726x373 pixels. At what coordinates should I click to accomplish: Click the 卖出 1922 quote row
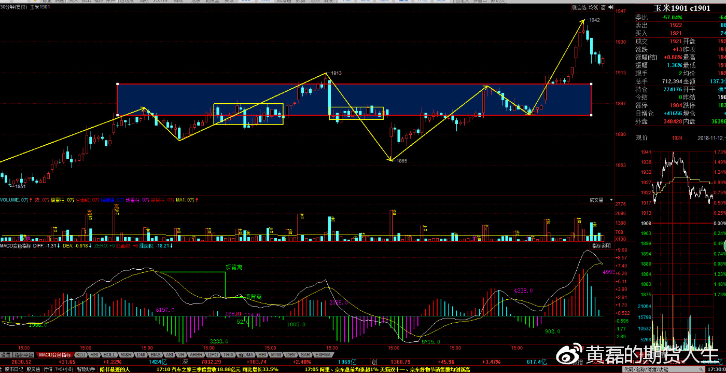click(680, 25)
